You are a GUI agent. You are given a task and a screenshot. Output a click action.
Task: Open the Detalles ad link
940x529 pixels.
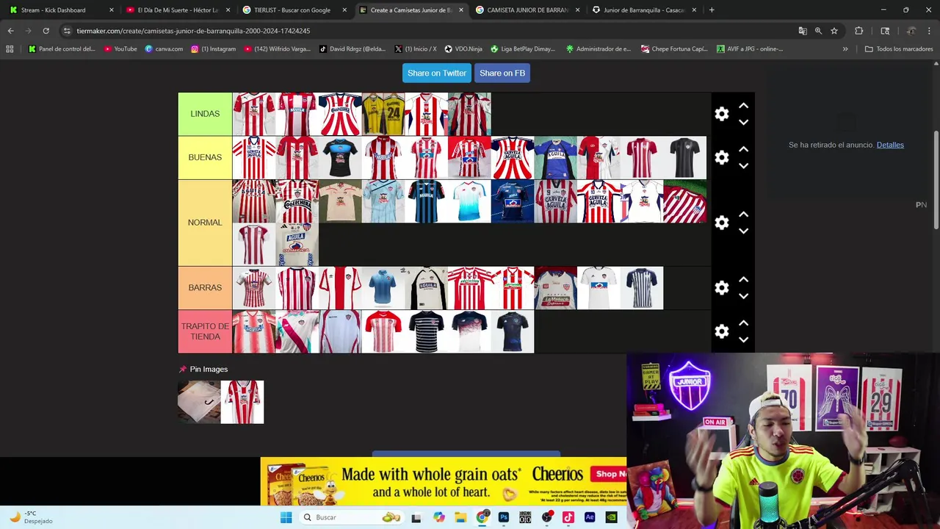pyautogui.click(x=890, y=145)
